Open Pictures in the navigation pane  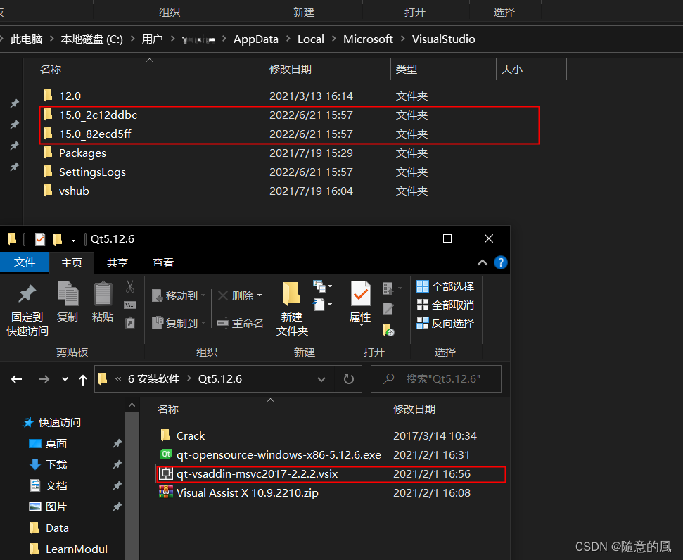[x=56, y=507]
